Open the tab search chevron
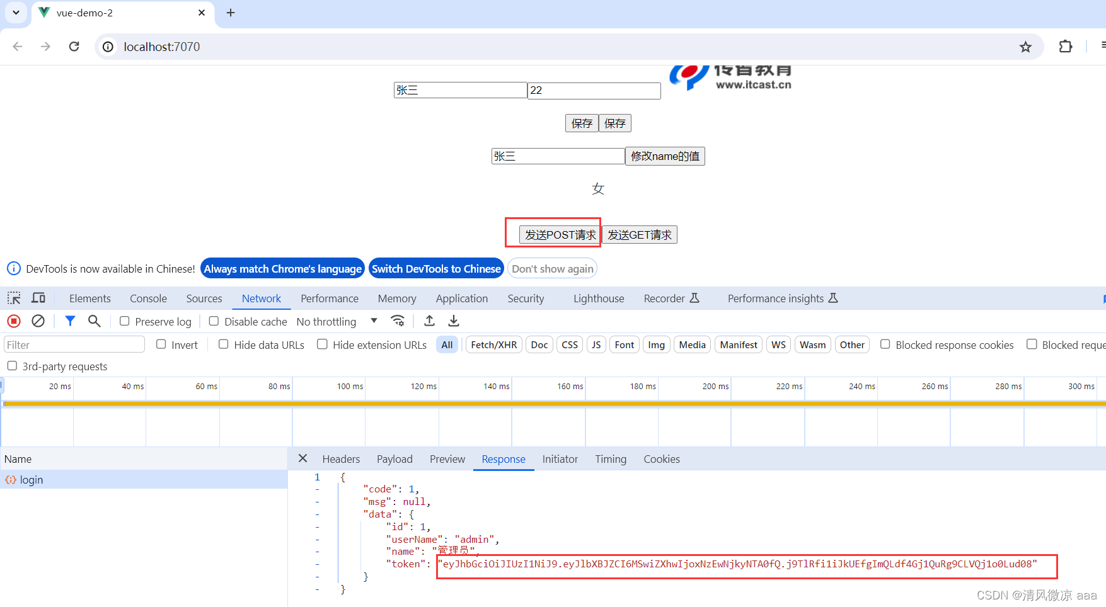The image size is (1106, 607). pyautogui.click(x=16, y=13)
